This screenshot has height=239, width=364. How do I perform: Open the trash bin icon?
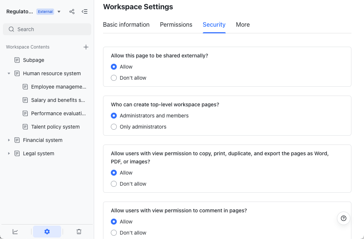(79, 232)
